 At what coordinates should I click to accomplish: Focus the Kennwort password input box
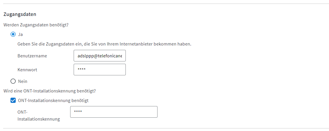coord(100,70)
